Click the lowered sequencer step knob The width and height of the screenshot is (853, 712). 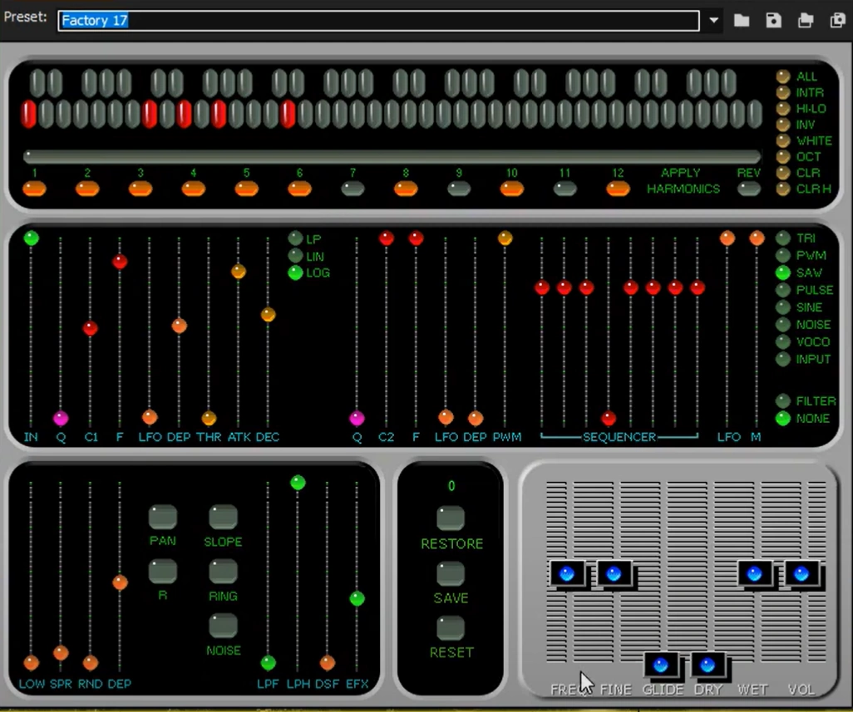coord(609,418)
